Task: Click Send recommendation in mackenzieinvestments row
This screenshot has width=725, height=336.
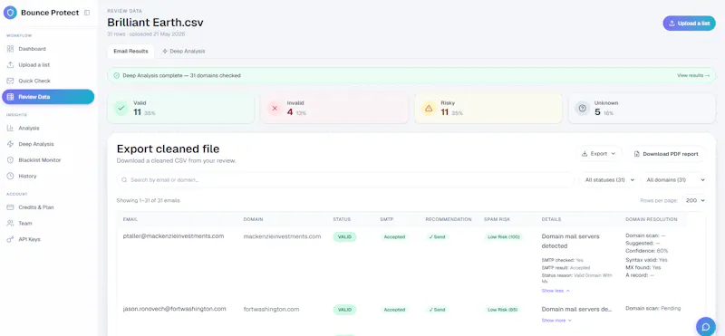Action: (x=437, y=236)
